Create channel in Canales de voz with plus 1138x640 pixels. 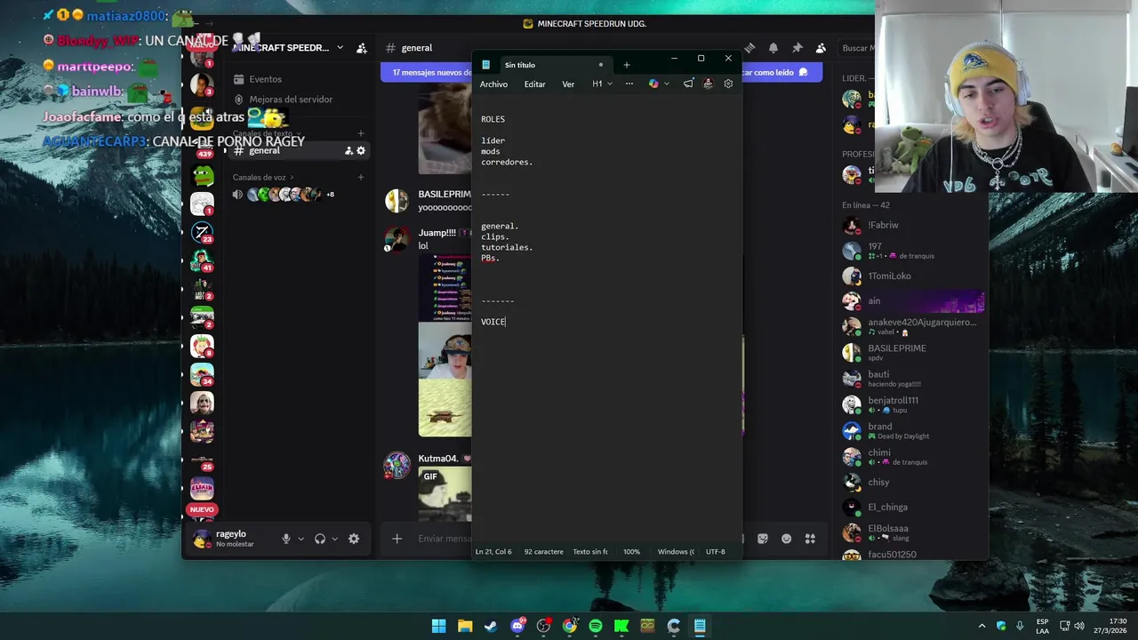coord(361,177)
